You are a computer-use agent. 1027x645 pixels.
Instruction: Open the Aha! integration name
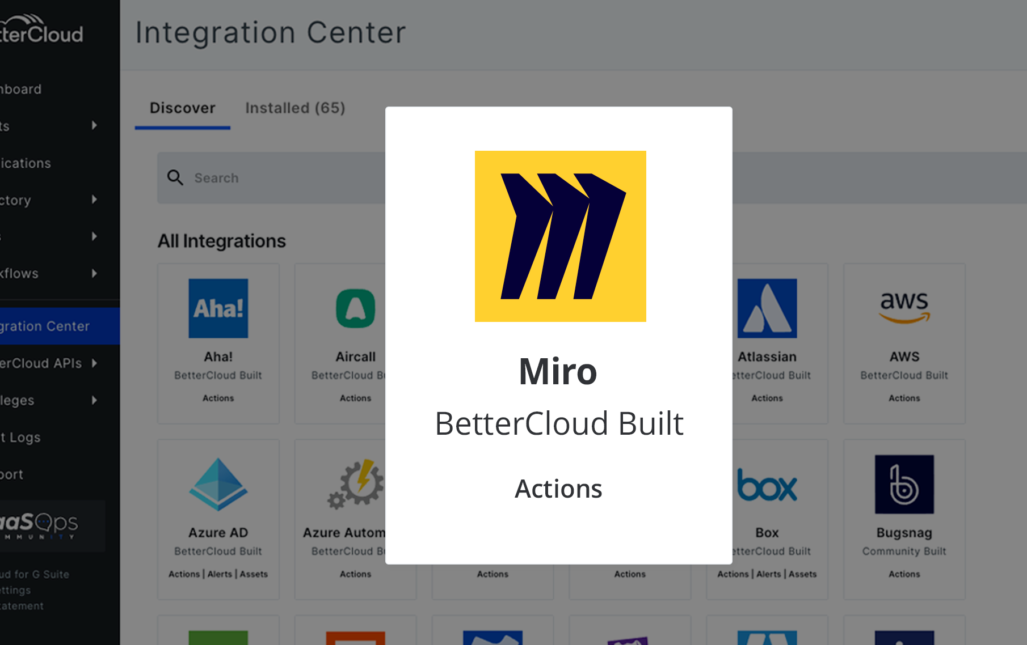pos(218,357)
